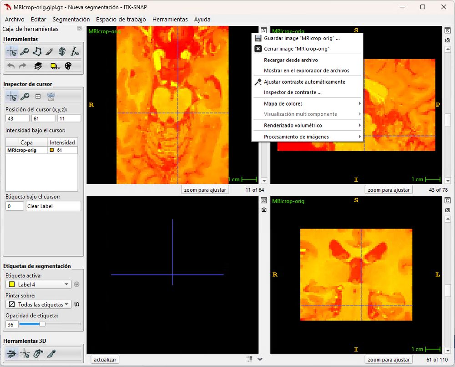
Task: Open the display layout yellow squares icon
Action: click(x=55, y=66)
